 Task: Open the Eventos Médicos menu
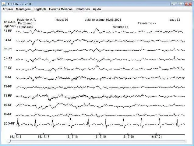point(61,9)
